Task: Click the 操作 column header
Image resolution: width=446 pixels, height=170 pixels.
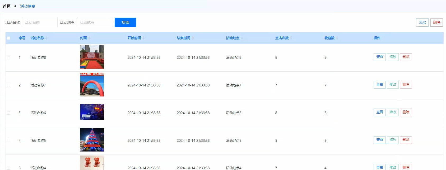Action: click(377, 38)
